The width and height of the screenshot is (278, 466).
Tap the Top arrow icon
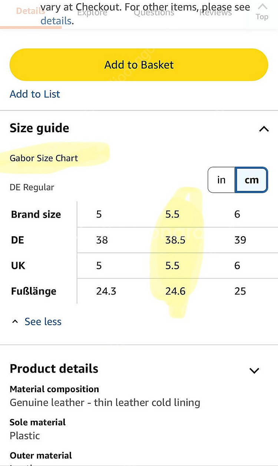coord(262,7)
